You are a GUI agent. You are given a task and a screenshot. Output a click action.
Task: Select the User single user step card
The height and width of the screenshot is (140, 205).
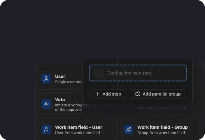[x=61, y=79]
